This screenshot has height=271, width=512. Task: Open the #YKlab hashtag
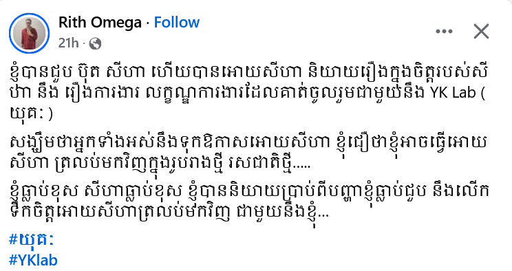tap(33, 260)
